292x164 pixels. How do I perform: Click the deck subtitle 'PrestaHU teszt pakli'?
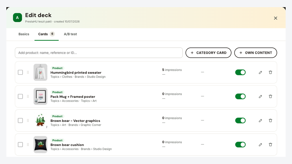[x=38, y=21]
